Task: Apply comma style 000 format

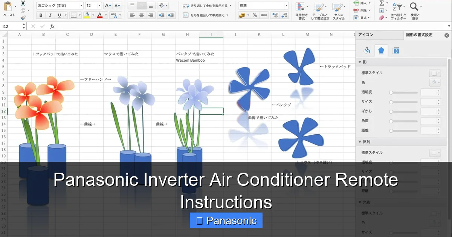Action: [x=264, y=15]
